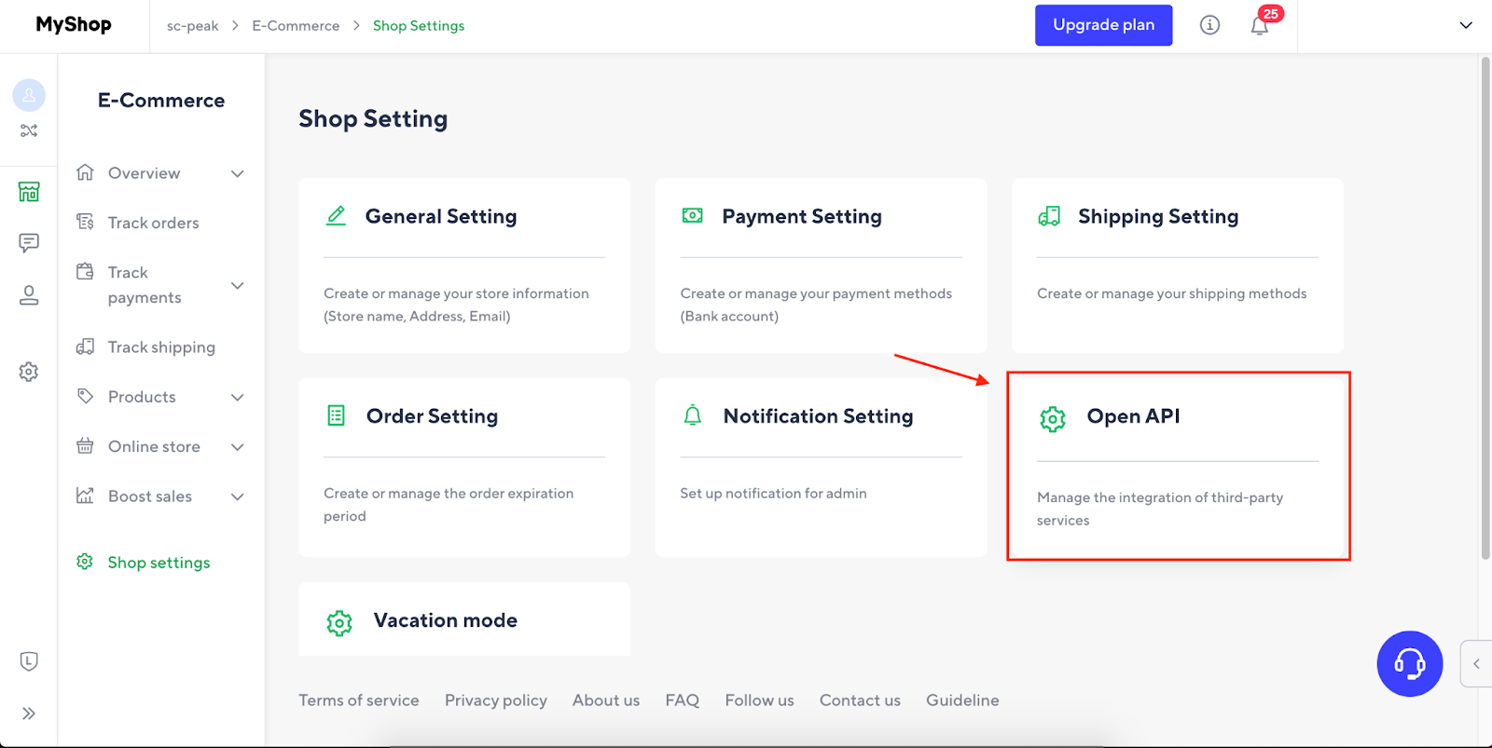Screen dimensions: 1492x748
Task: Expand the Boost sales submenu chevron
Action: (238, 497)
